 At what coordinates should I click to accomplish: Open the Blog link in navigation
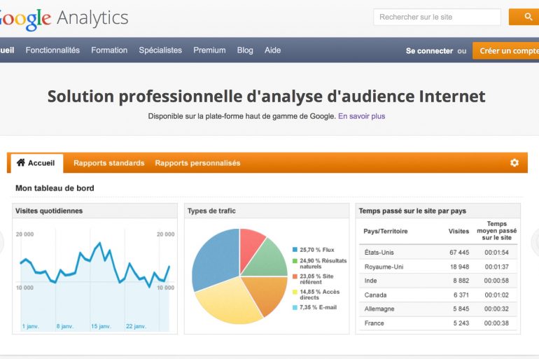tap(245, 50)
